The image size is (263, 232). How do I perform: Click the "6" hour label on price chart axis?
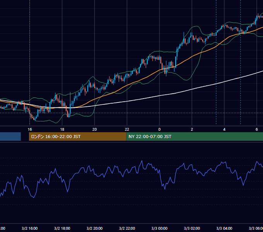[257, 129]
